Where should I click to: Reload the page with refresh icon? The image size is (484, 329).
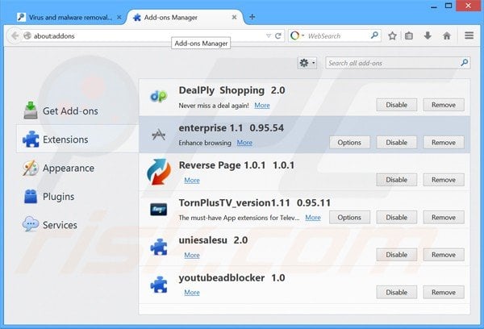point(278,35)
